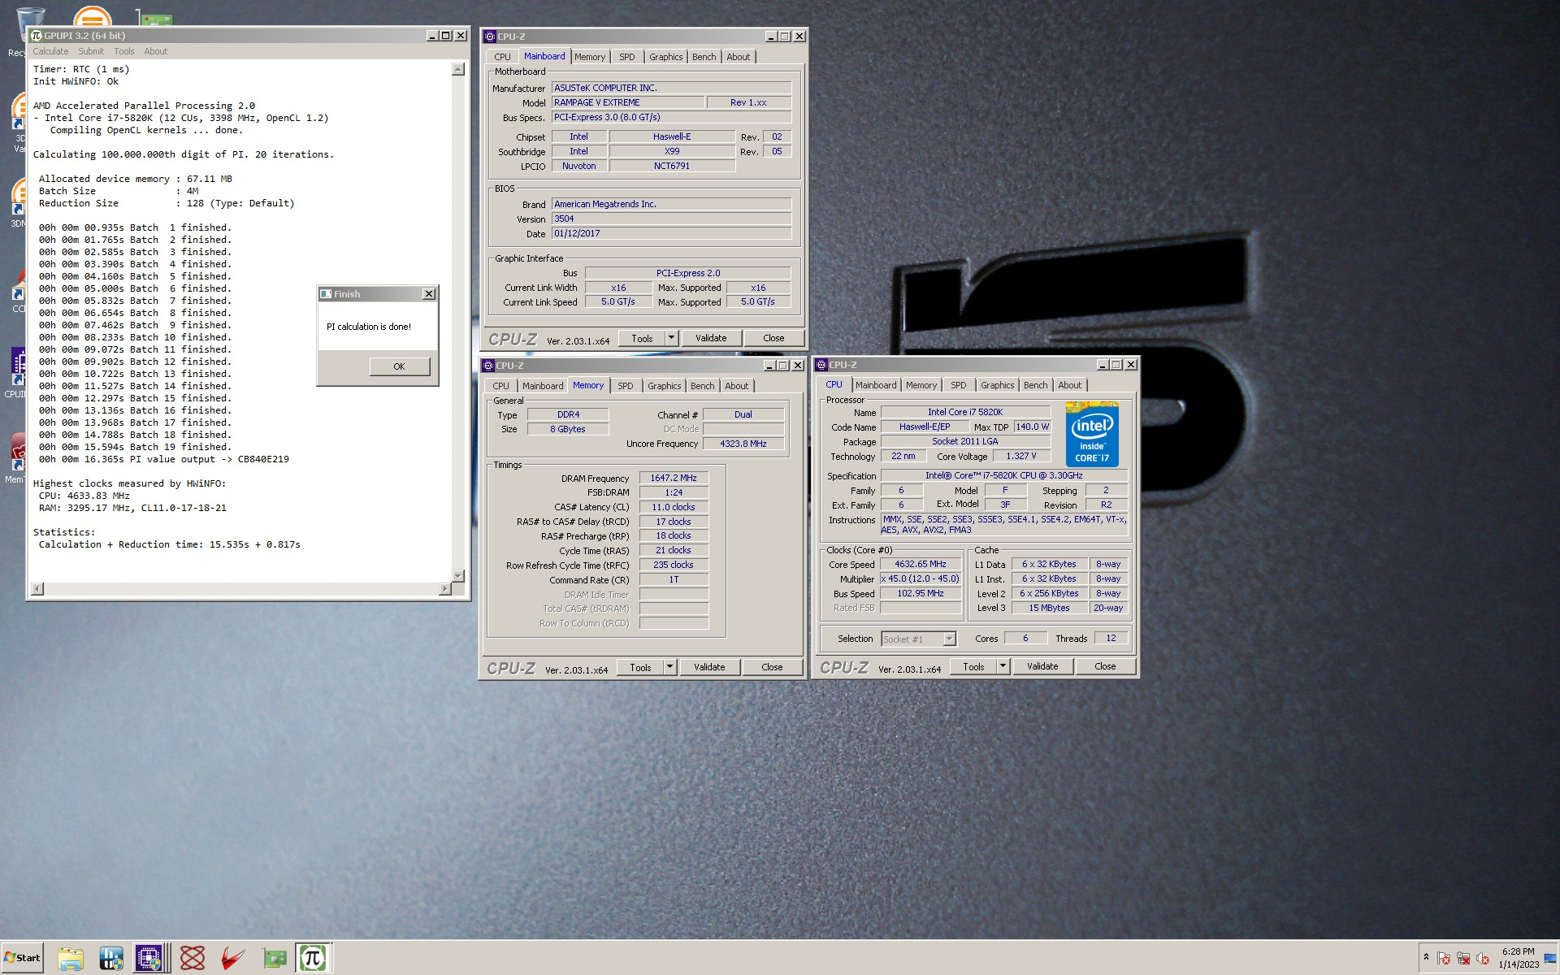Select the Bus Speed '102.95 MHz' value
1560x975 pixels.
921,593
